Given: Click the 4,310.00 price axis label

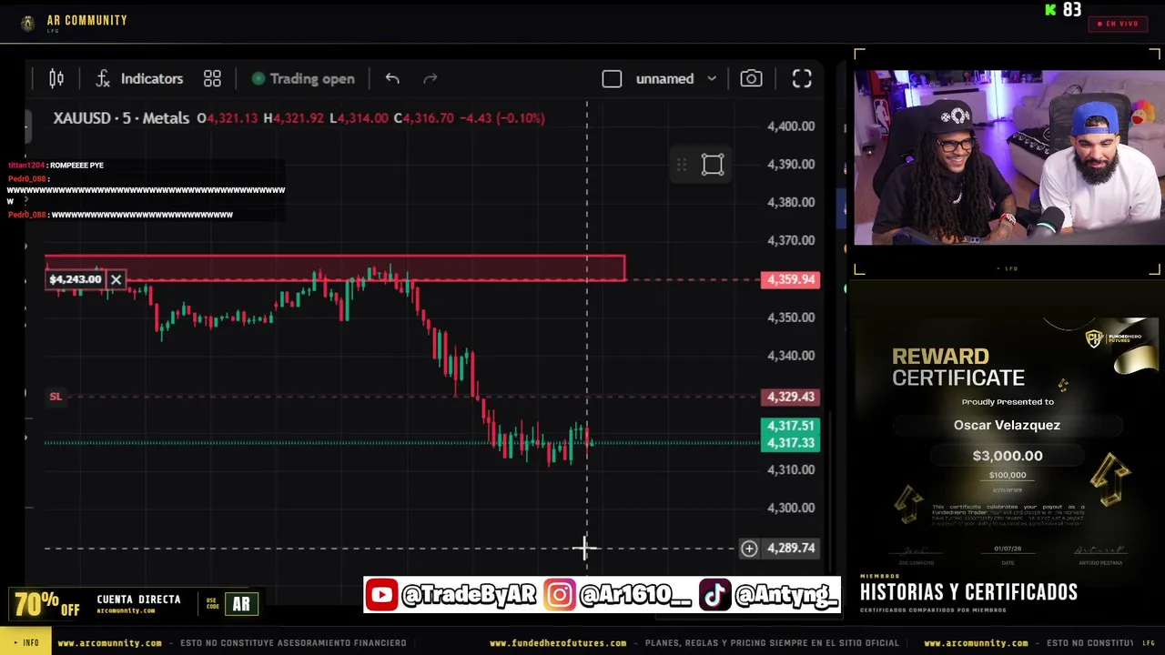Looking at the screenshot, I should click(x=791, y=470).
